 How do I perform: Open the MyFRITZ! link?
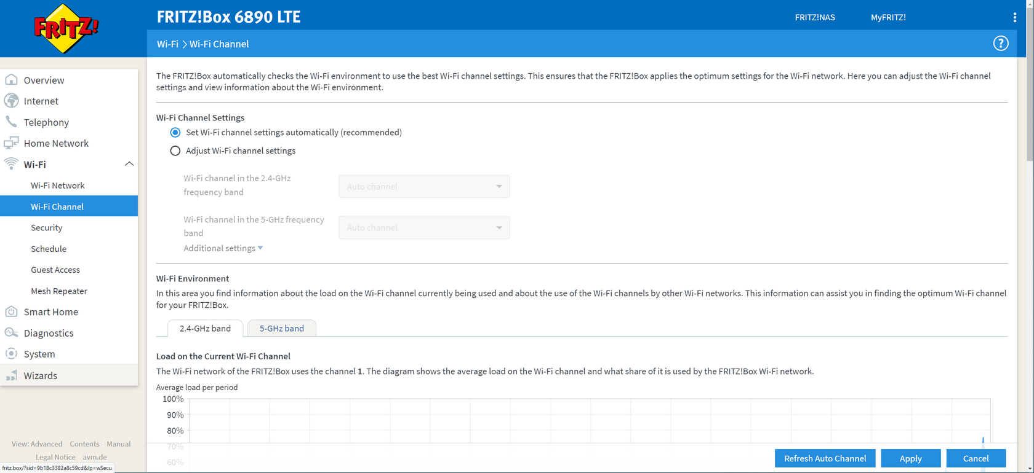888,17
